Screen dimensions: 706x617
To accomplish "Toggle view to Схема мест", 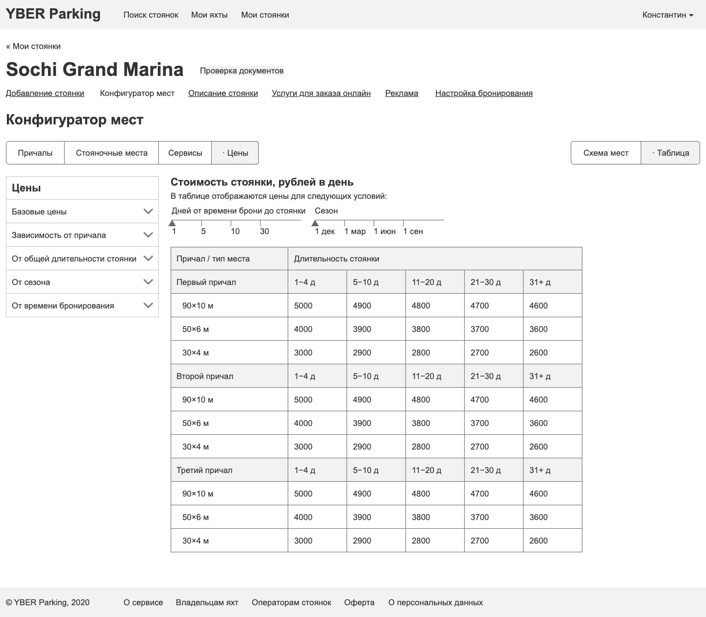I will 606,153.
